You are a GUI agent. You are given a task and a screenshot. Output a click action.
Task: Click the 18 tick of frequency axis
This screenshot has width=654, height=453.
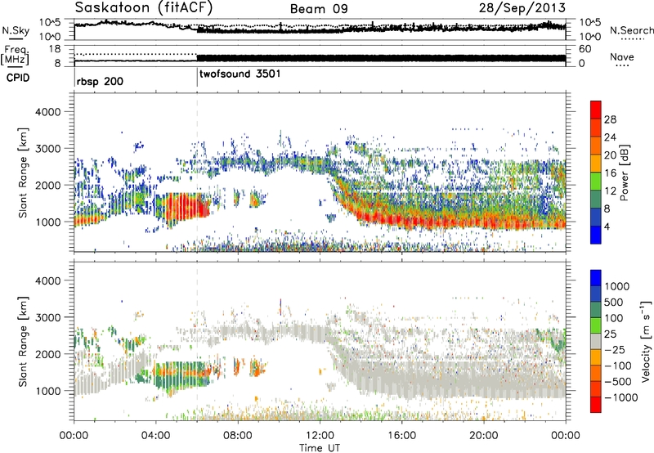click(x=55, y=49)
